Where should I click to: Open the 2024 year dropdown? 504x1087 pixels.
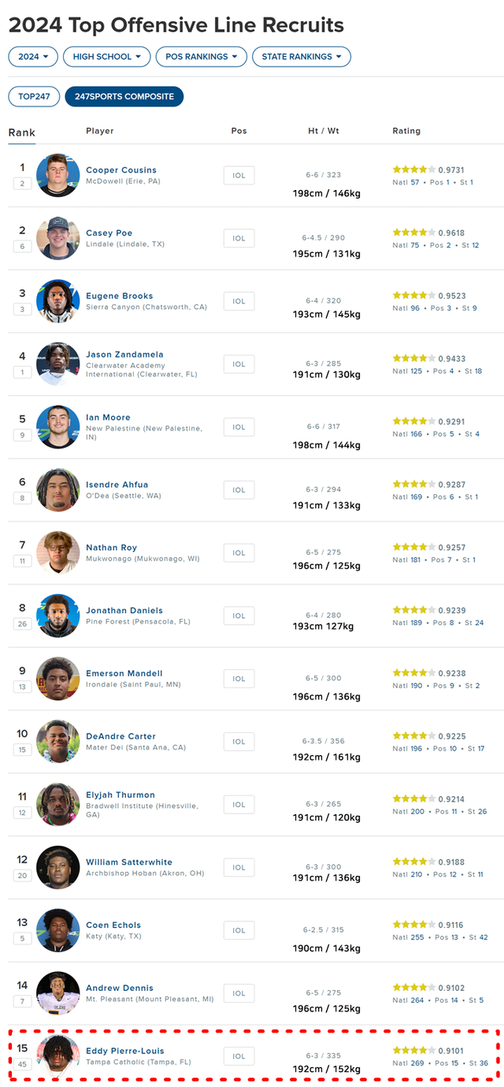point(33,57)
